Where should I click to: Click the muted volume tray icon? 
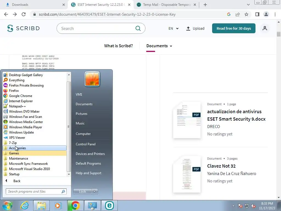tap(253, 206)
